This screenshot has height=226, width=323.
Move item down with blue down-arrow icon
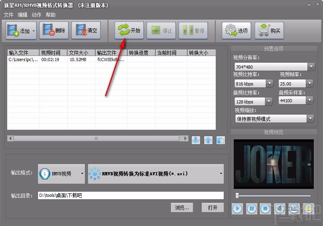[x=196, y=140]
